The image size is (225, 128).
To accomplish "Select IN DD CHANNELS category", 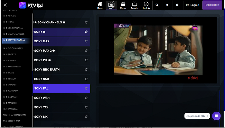I will 13,48.
